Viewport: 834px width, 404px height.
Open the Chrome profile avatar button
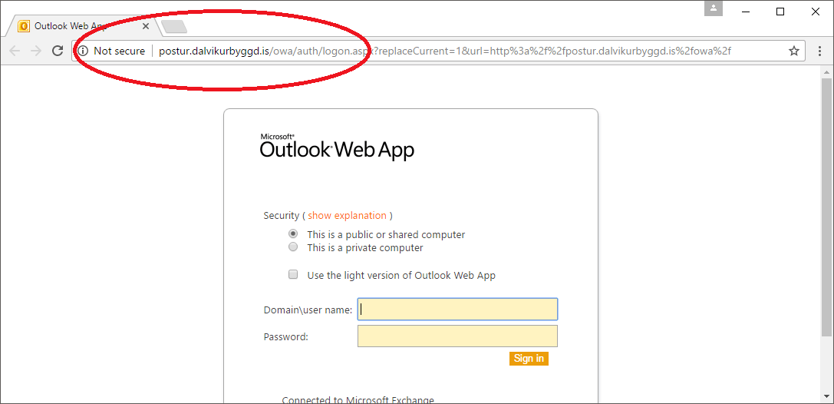[x=714, y=8]
